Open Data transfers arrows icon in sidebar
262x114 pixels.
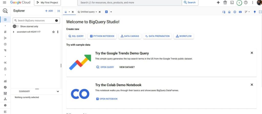[x=5, y=32]
